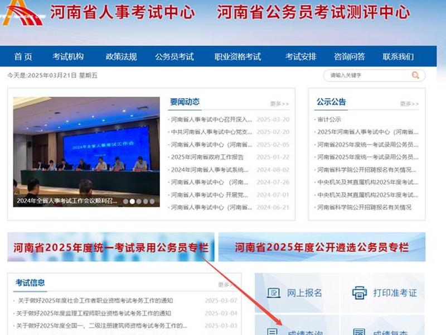
Task: Open 河南省人事考试中心 开展党 news item
Action: point(210,195)
